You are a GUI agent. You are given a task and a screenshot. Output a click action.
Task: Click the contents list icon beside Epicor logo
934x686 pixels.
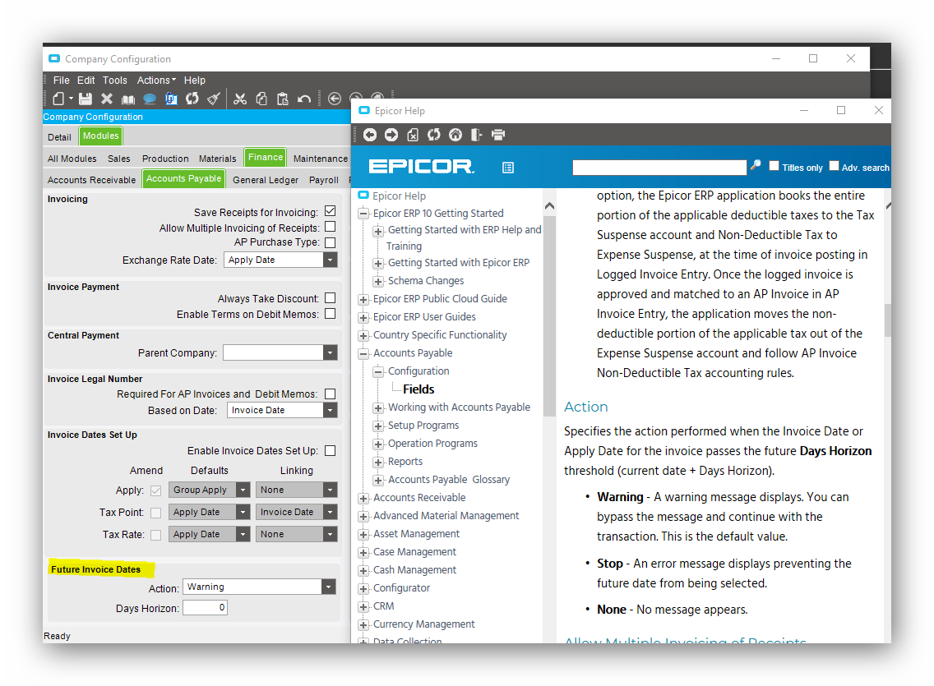tap(508, 168)
